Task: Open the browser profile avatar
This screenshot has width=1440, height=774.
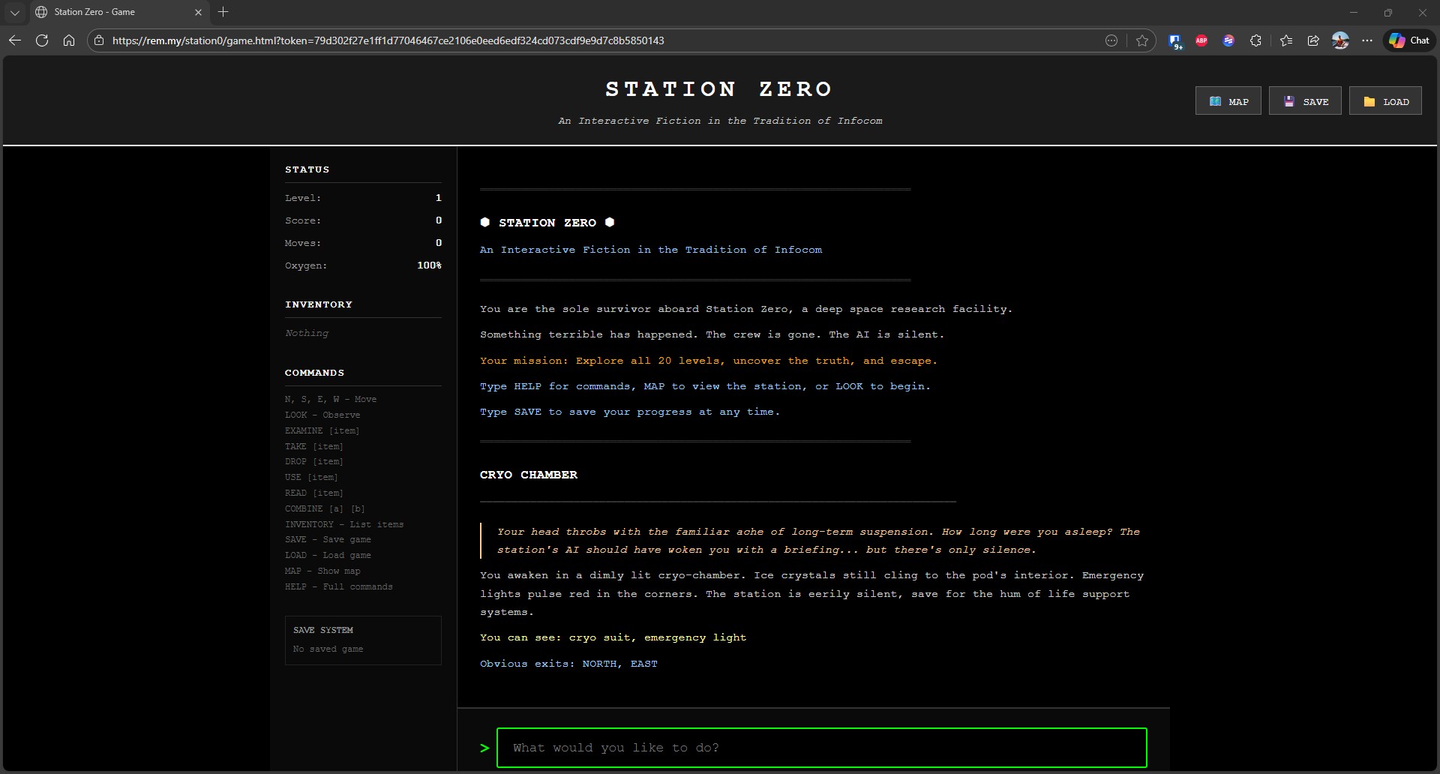Action: [x=1340, y=40]
